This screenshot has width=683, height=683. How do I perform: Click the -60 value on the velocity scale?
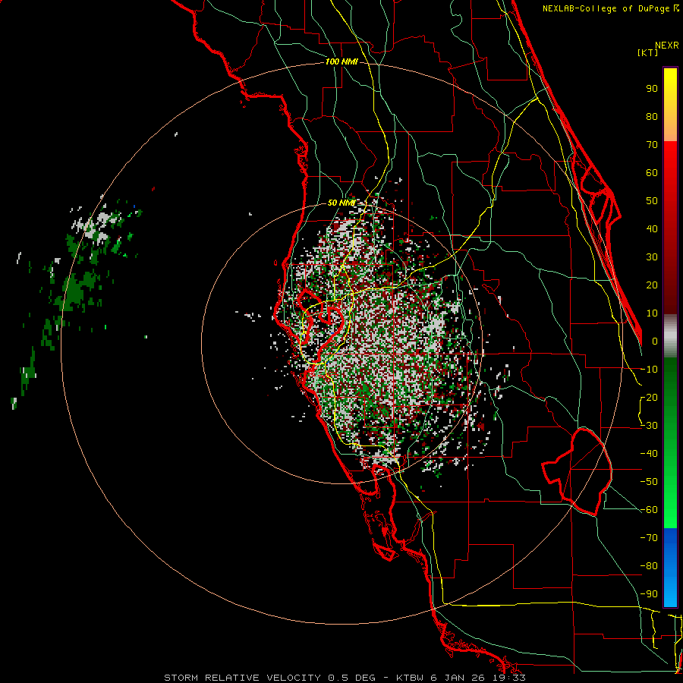(649, 510)
